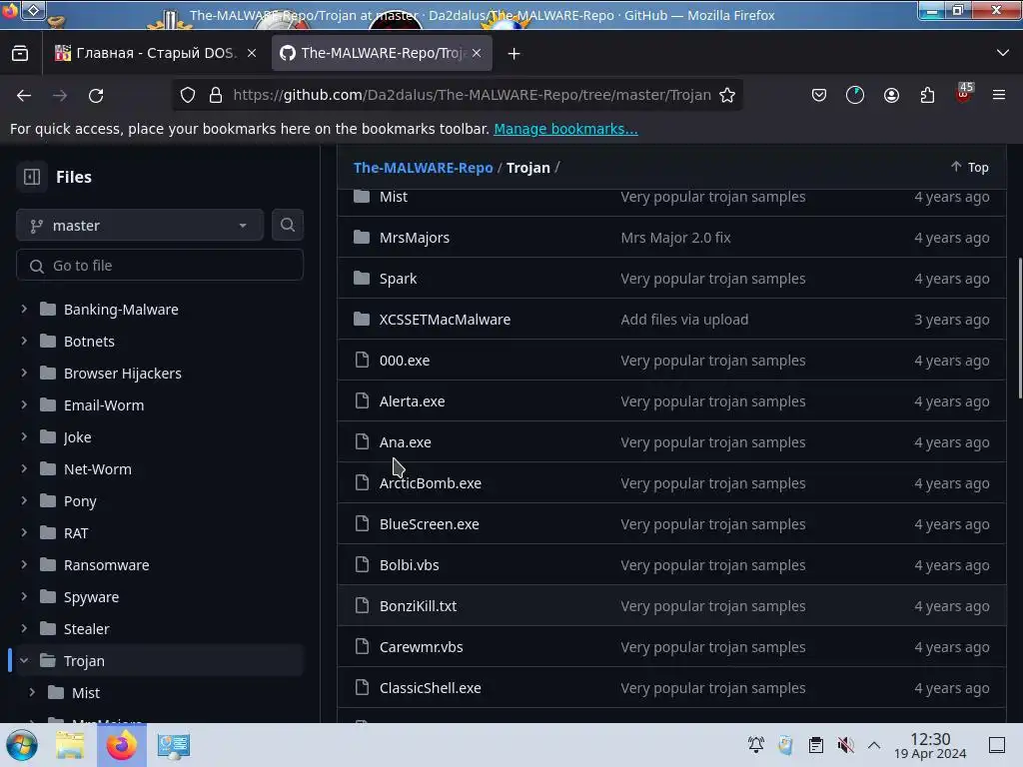
Task: Open Carewmr.vbs file
Action: coord(422,647)
